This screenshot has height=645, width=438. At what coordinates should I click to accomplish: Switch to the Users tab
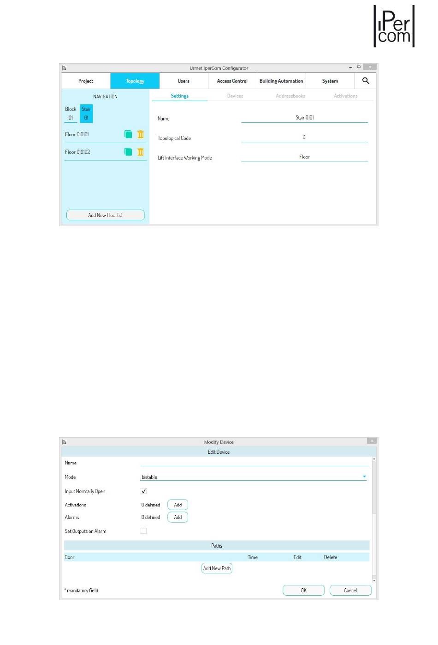point(183,81)
